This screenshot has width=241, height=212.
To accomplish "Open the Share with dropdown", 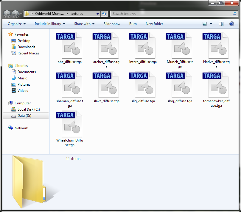I will tap(84, 24).
